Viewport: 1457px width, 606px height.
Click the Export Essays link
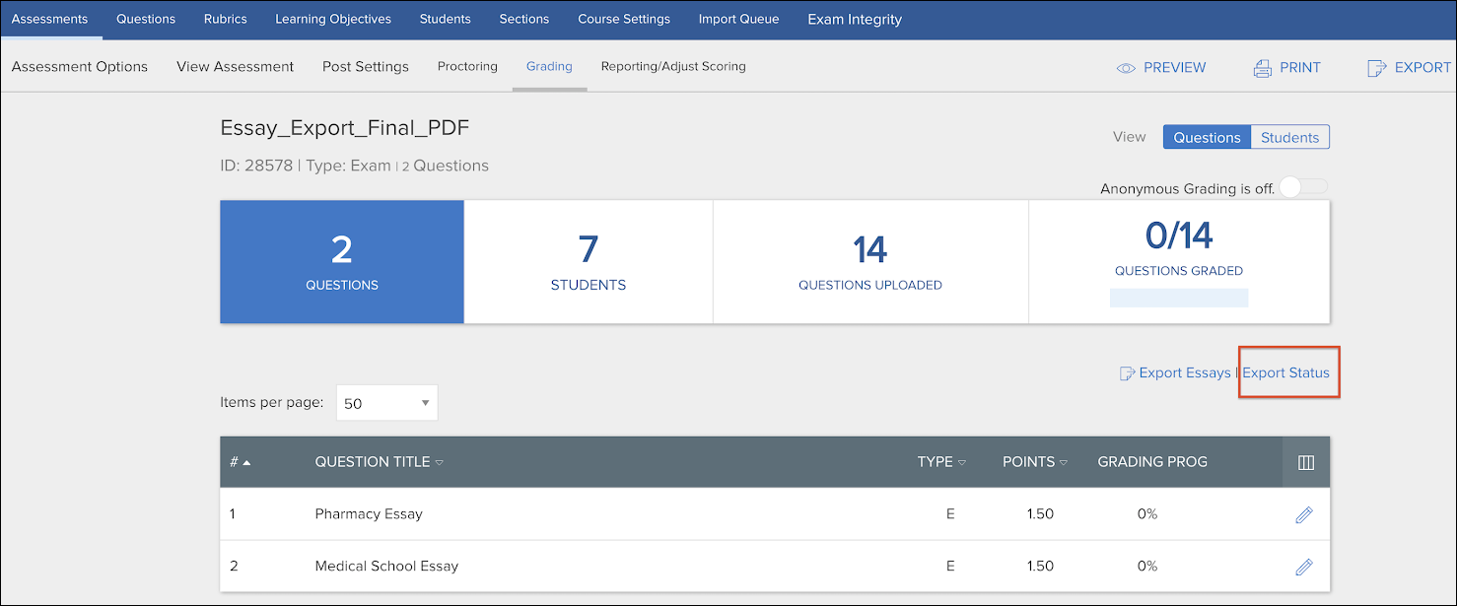[x=1184, y=373]
